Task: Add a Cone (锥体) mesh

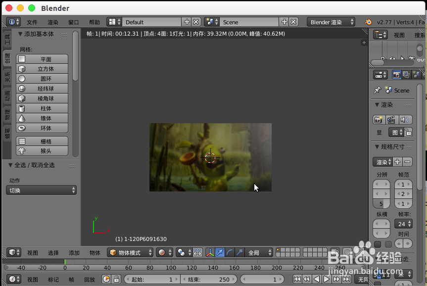Action: (42, 118)
